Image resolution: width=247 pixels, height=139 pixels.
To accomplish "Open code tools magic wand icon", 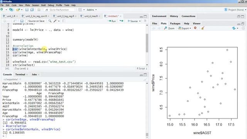I will [x=55, y=21].
